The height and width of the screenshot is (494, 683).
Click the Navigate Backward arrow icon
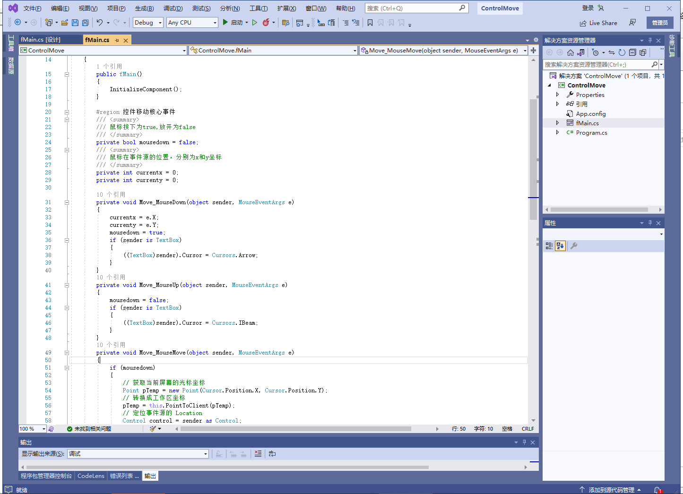click(x=18, y=22)
